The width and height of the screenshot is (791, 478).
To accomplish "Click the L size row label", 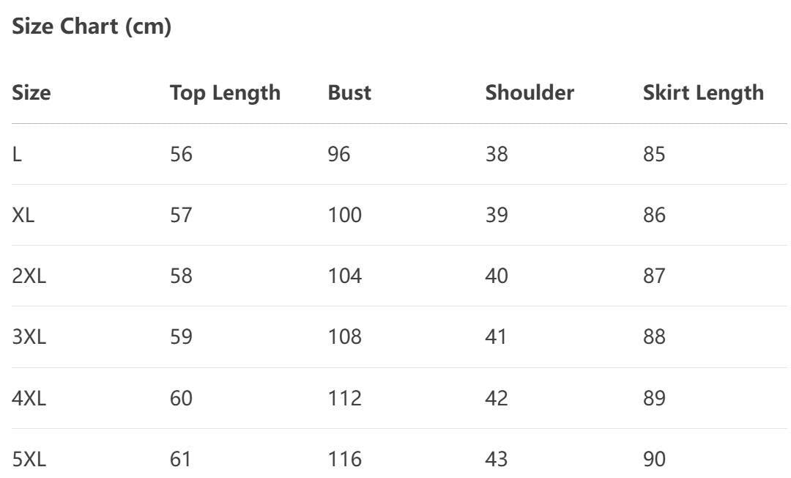I will pos(17,155).
